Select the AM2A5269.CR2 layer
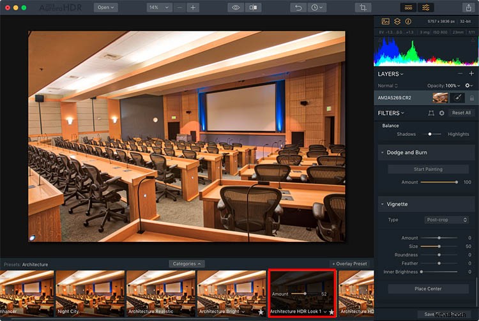This screenshot has height=321, width=479. (426, 98)
